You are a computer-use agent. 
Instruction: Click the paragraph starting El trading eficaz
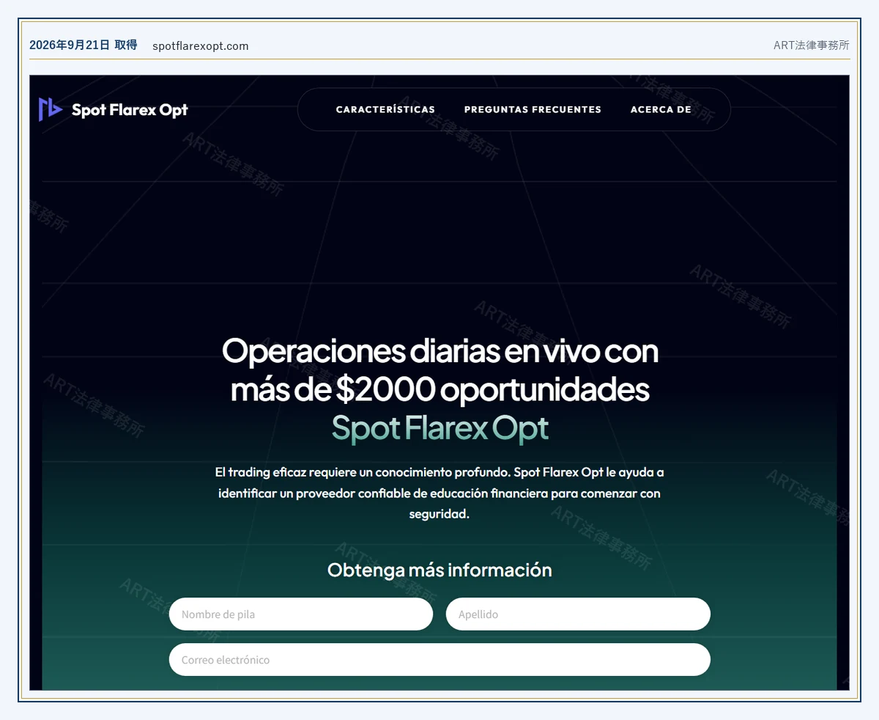coord(439,493)
